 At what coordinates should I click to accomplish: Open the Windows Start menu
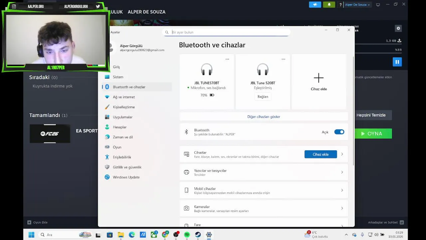[31, 235]
